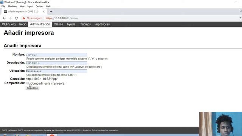Click the No es seguro label
Screen dimensions: 242x136
pos(34,18)
